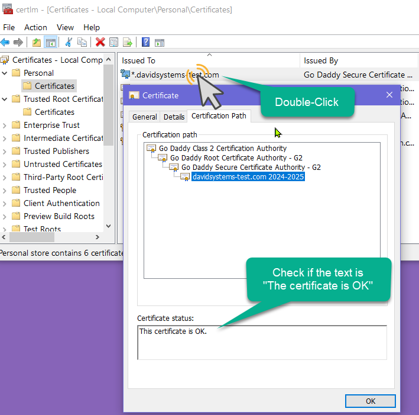Click the Copy toolbar icon
419x415 pixels.
[82, 42]
